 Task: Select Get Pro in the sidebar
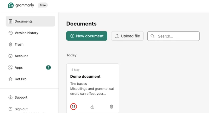[x=30, y=79]
